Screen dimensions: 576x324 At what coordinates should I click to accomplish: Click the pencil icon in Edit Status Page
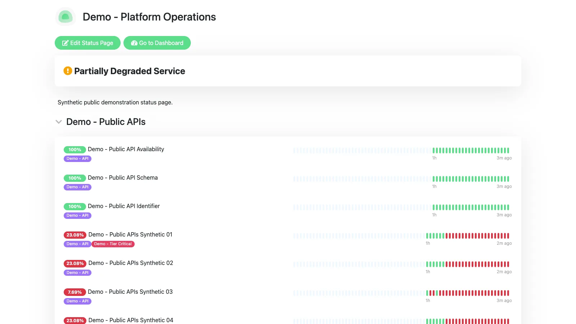pos(65,43)
